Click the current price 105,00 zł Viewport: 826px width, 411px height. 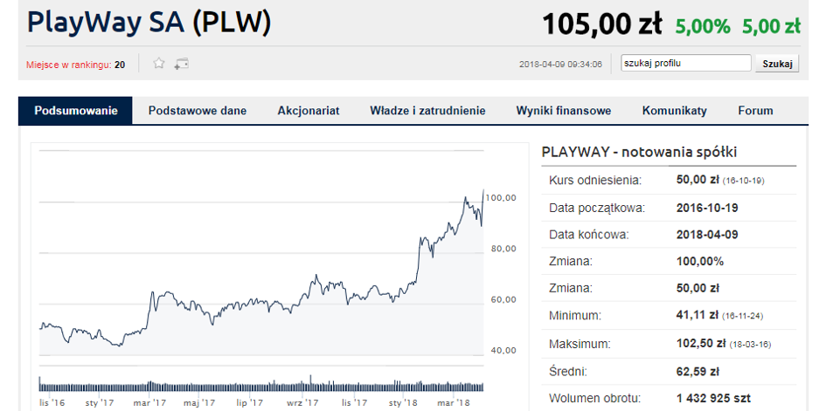coord(602,24)
